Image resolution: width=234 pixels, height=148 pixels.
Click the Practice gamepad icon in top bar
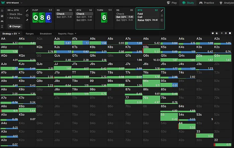pos(201,3)
